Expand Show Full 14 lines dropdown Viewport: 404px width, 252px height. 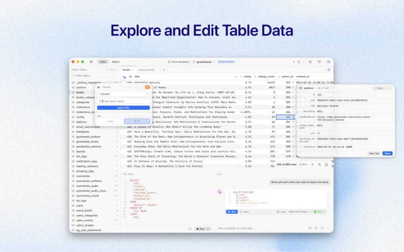click(x=300, y=212)
